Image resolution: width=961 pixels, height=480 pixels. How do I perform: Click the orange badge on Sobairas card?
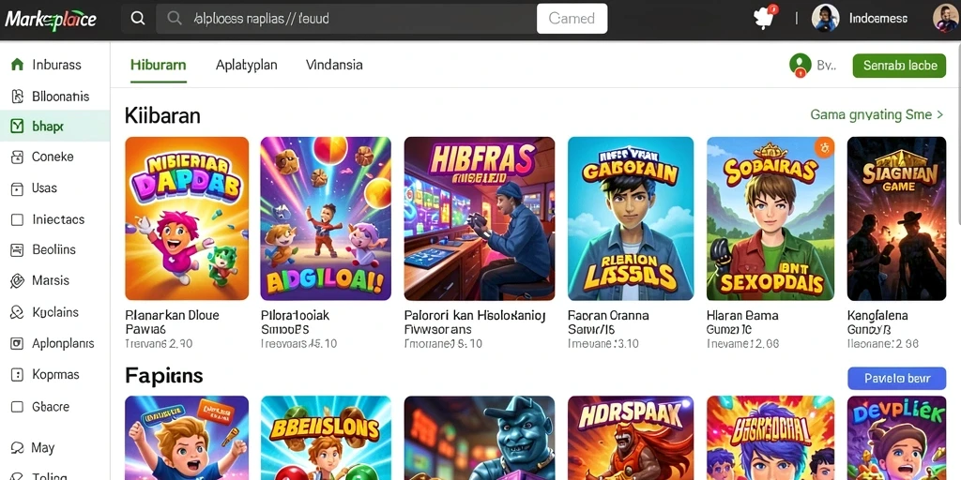824,147
